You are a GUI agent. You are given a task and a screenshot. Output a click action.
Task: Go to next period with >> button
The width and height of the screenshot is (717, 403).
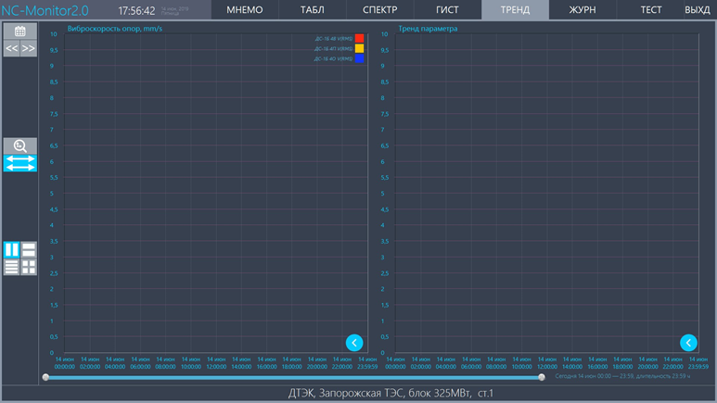29,48
